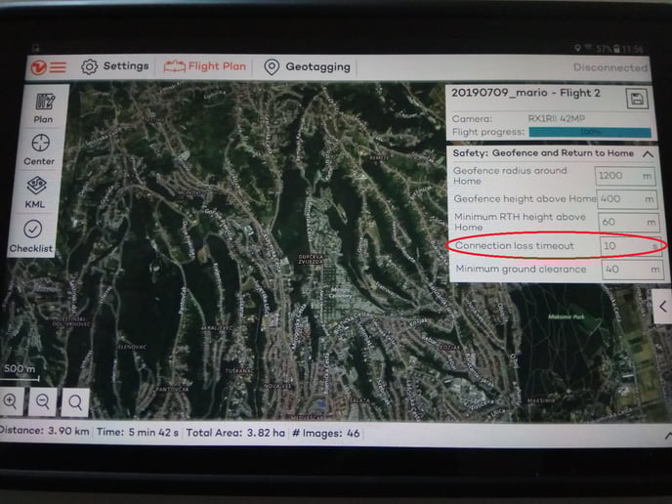Edit Minimum ground clearance value
Image resolution: width=672 pixels, height=504 pixels.
click(633, 270)
